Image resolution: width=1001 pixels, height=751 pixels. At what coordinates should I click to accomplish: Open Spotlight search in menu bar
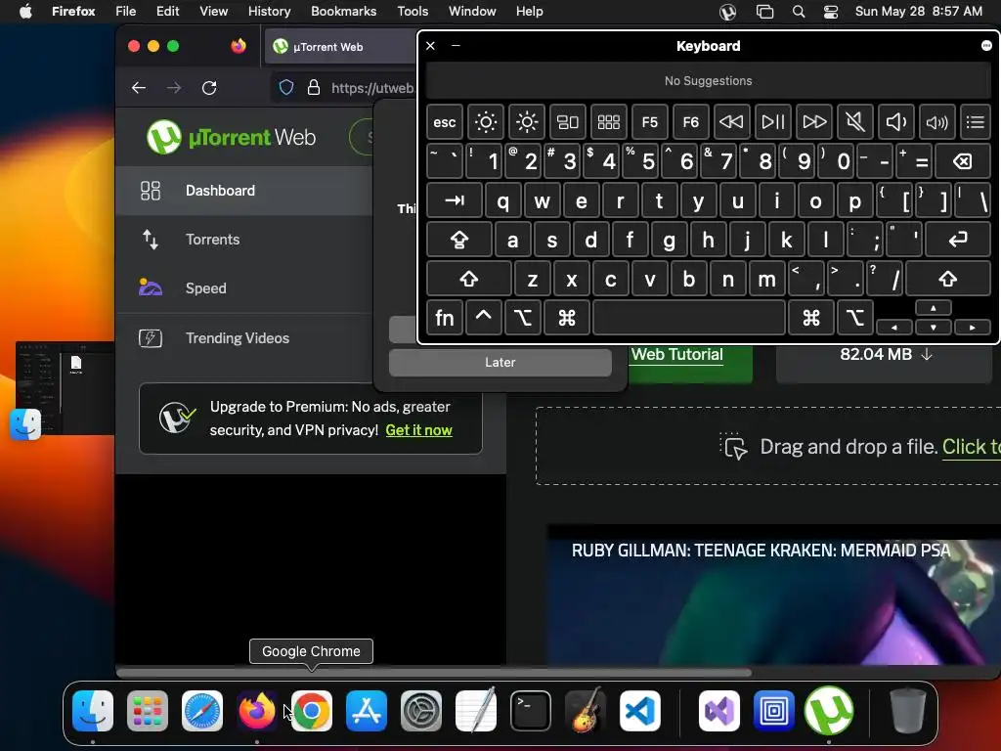798,11
